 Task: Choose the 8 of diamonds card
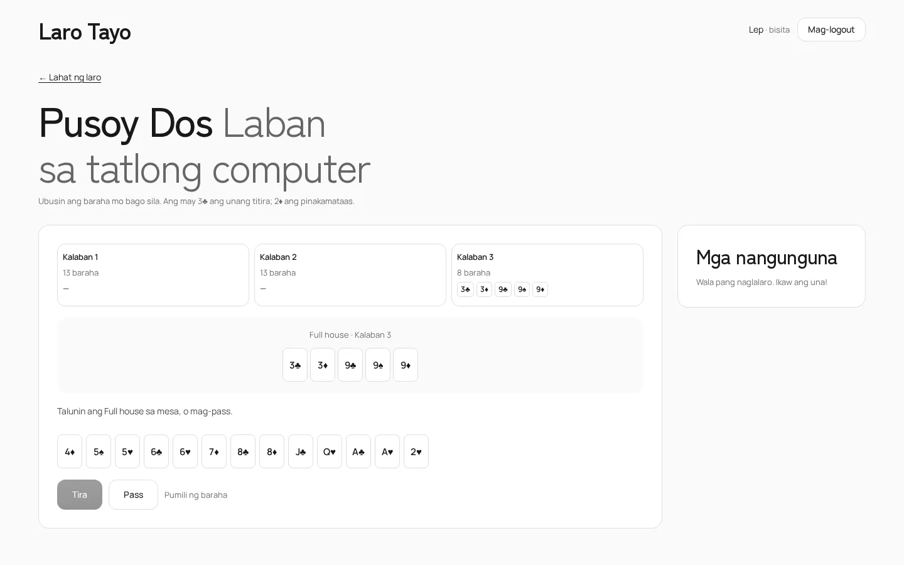[272, 451]
